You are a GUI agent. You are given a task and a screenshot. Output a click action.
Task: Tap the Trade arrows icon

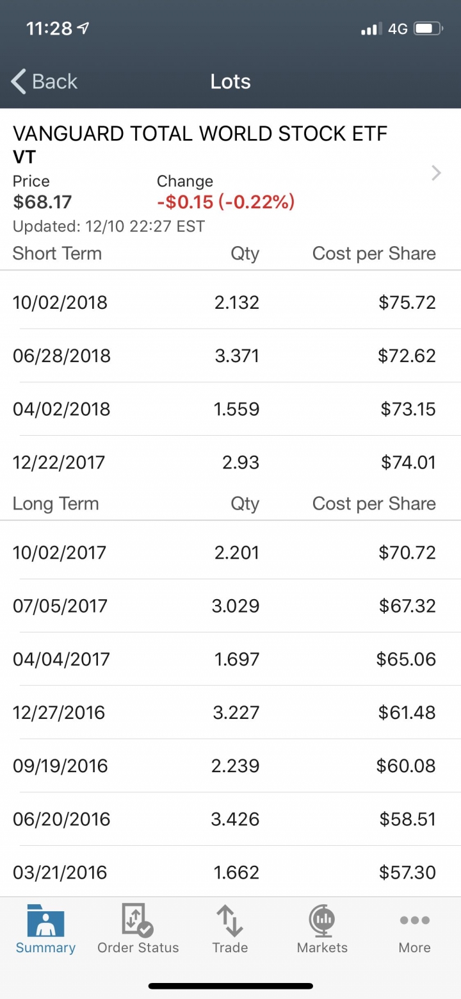tap(230, 920)
